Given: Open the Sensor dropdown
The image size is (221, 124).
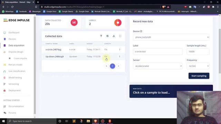Looking at the screenshot, I should coord(158,66).
